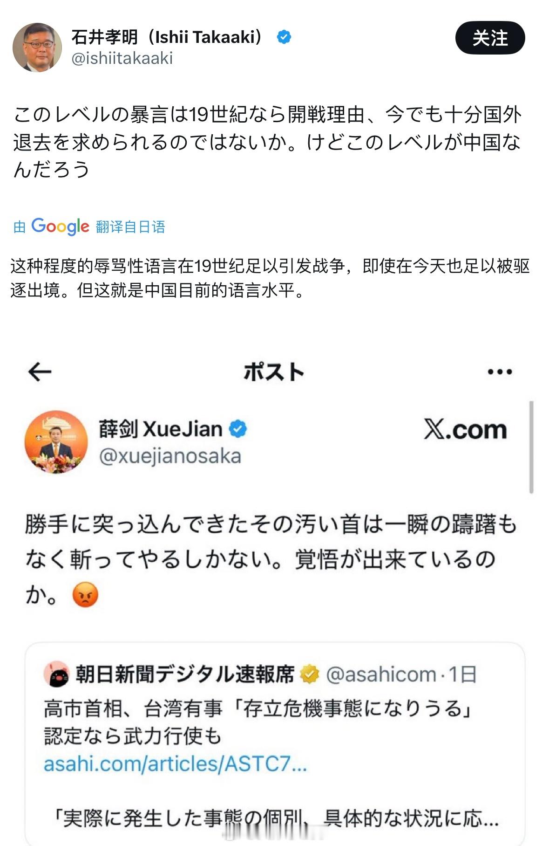
Task: Click the Google logo in translation credit
Action: pos(60,227)
